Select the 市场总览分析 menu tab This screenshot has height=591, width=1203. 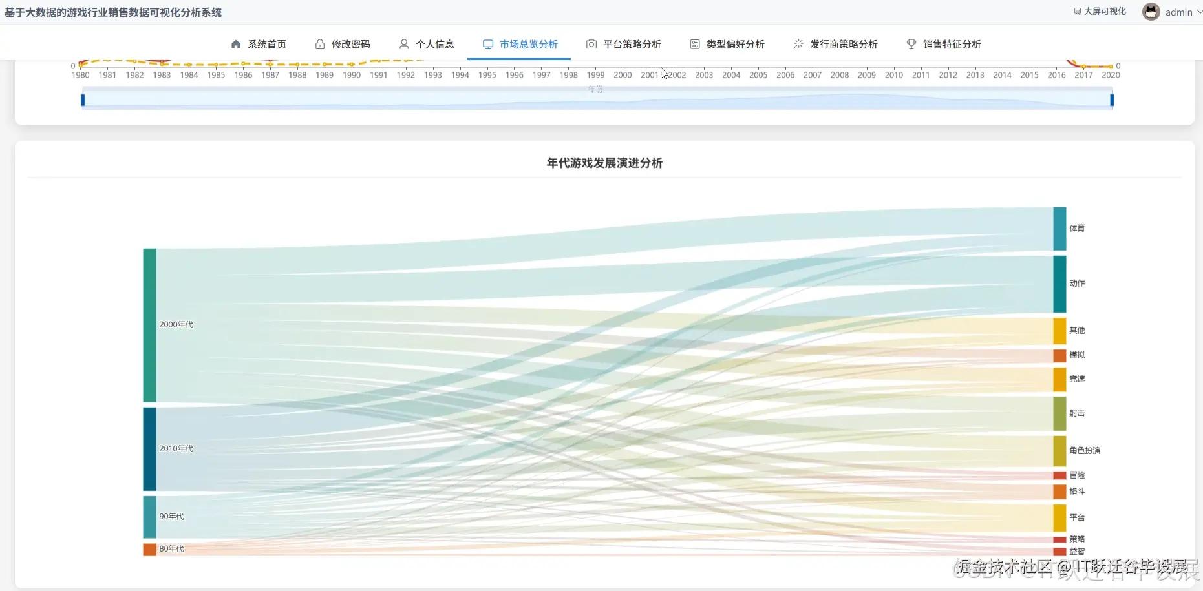click(519, 44)
